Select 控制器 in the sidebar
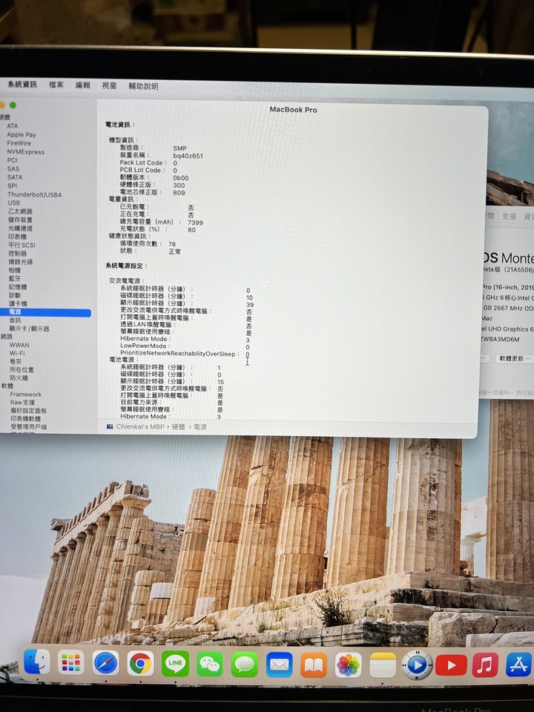This screenshot has height=712, width=534. click(x=17, y=254)
